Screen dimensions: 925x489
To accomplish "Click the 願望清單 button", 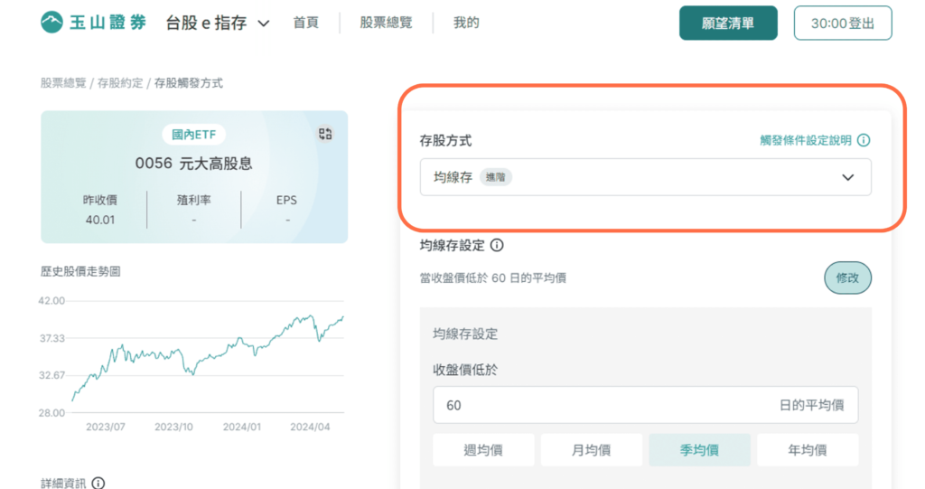I will coord(728,23).
